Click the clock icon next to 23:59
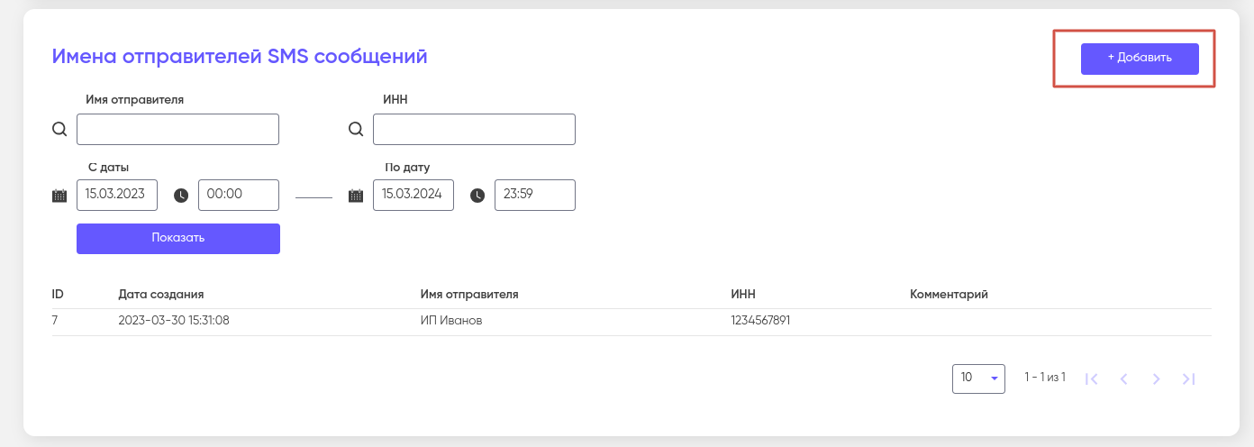The height and width of the screenshot is (447, 1254). tap(477, 195)
